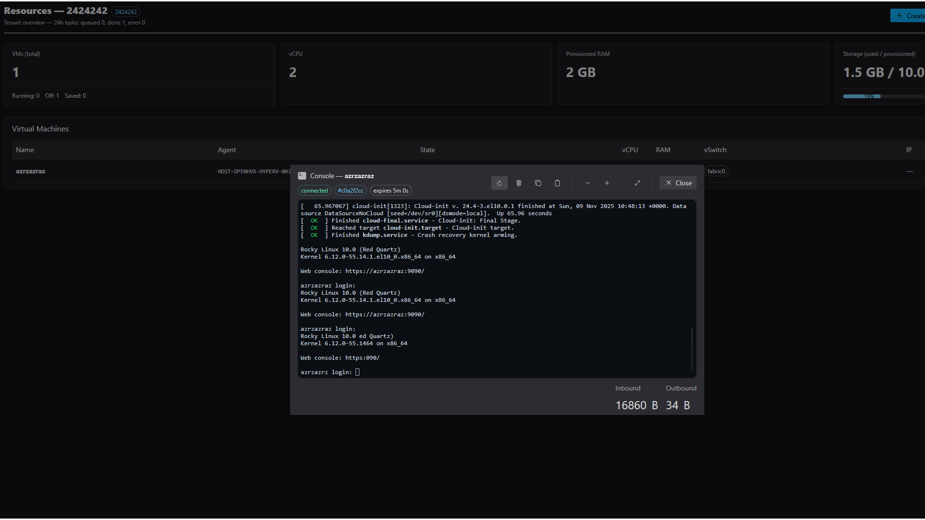Select the Name column header
This screenshot has width=925, height=520.
click(x=25, y=150)
